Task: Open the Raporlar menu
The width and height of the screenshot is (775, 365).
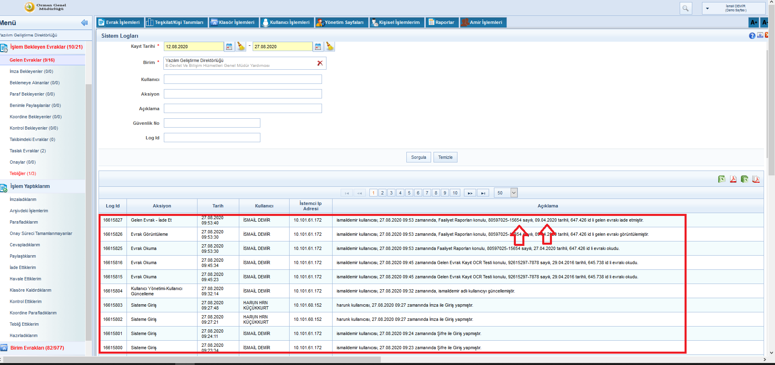Action: (x=442, y=22)
